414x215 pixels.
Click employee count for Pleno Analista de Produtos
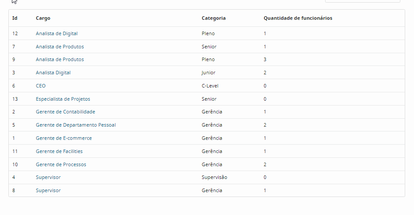tap(265, 59)
